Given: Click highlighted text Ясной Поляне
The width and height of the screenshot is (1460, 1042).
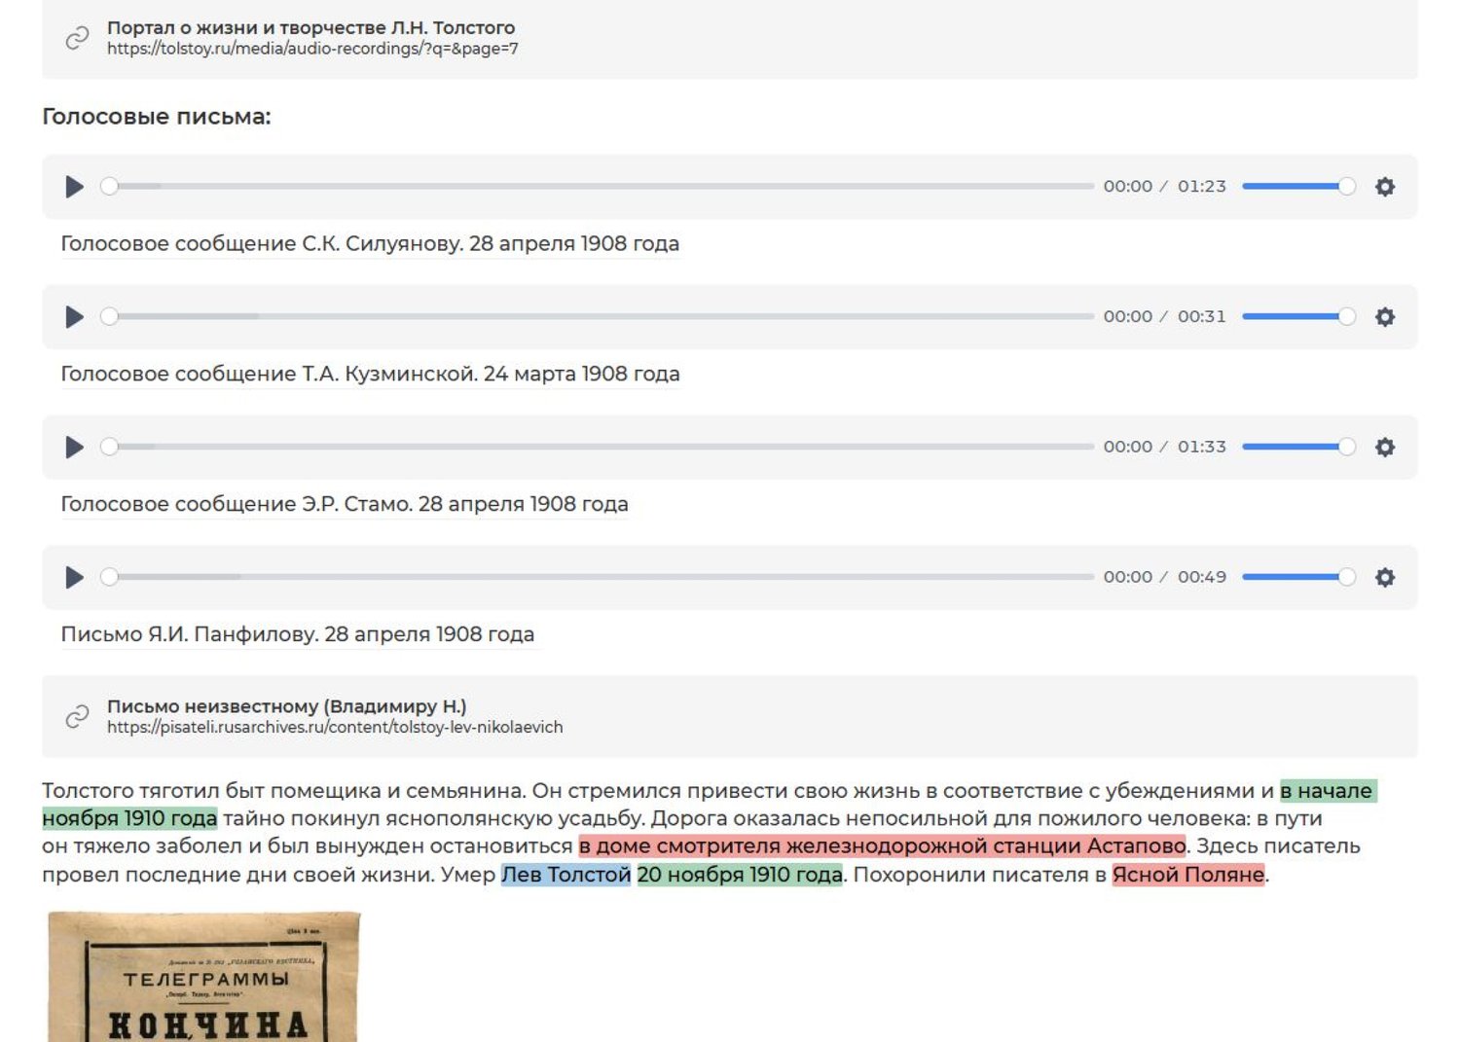Looking at the screenshot, I should point(1187,875).
